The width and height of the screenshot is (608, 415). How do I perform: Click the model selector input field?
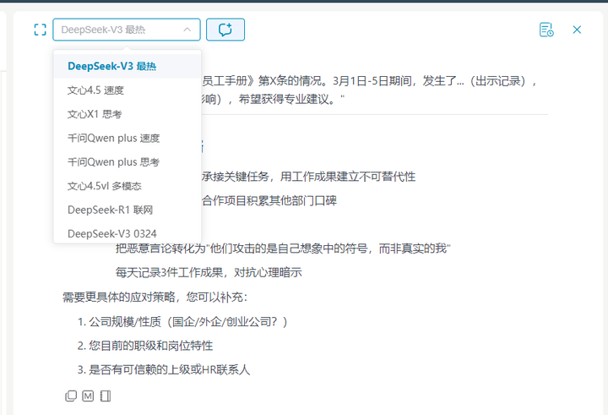127,30
